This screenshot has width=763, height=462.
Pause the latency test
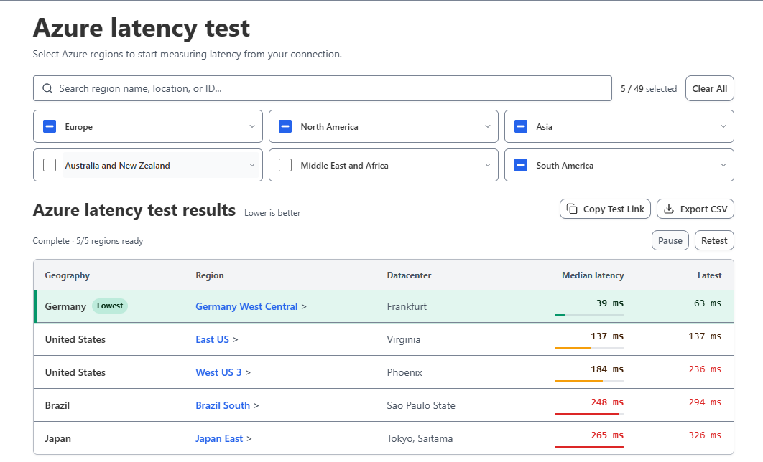670,240
